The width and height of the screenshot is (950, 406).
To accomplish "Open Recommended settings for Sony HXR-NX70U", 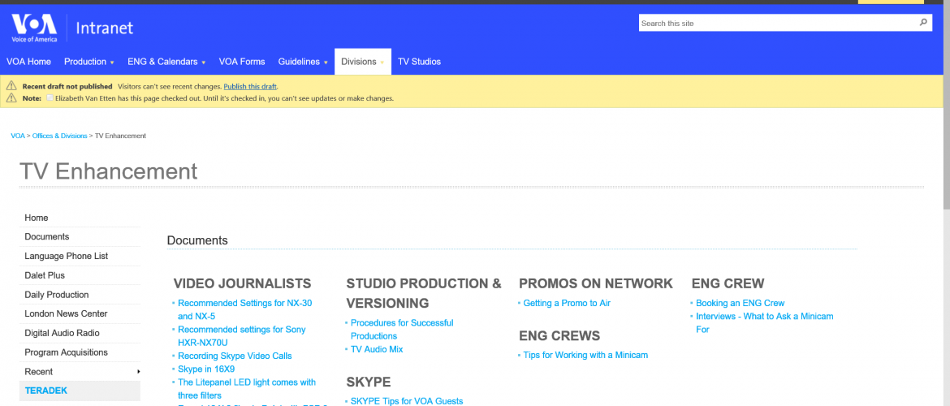I will pos(242,336).
